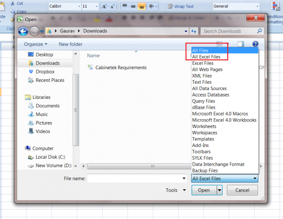The image size is (283, 219).
Task: Toggle the preview pane icon
Action: click(241, 44)
